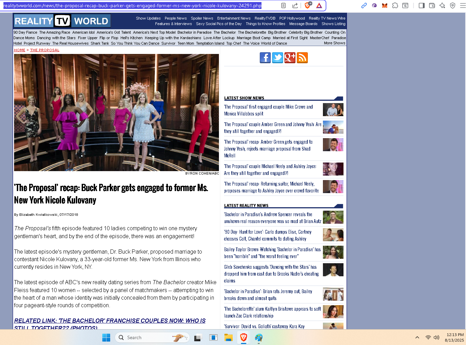
Task: Click the contestants group photo
Action: (116, 112)
